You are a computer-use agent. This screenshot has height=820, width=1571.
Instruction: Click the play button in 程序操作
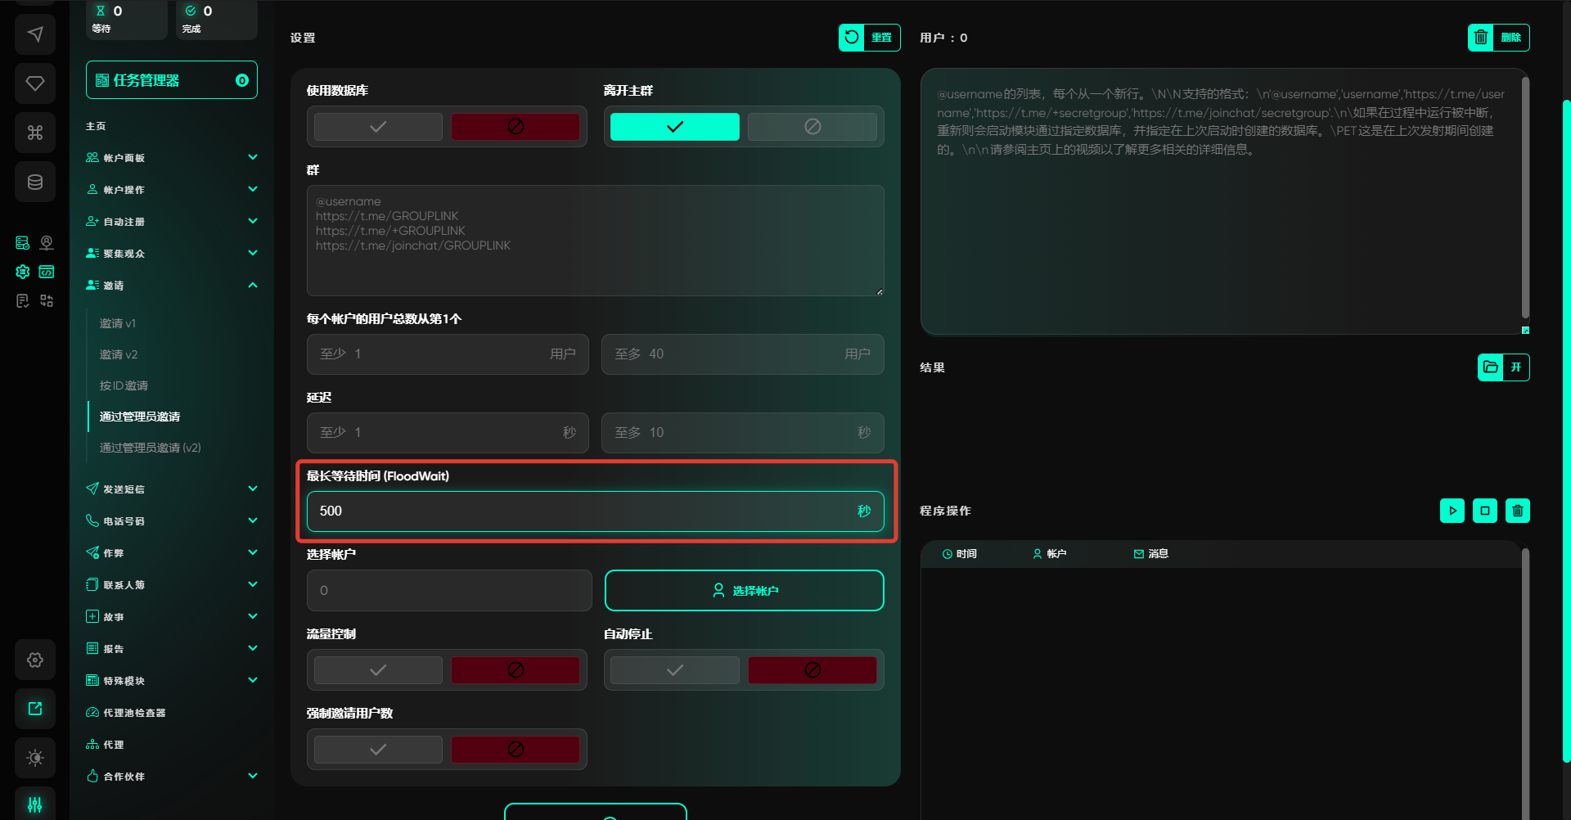coord(1452,511)
